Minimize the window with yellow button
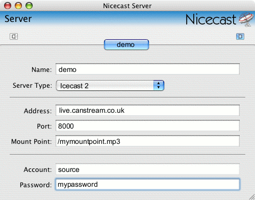 [18, 6]
